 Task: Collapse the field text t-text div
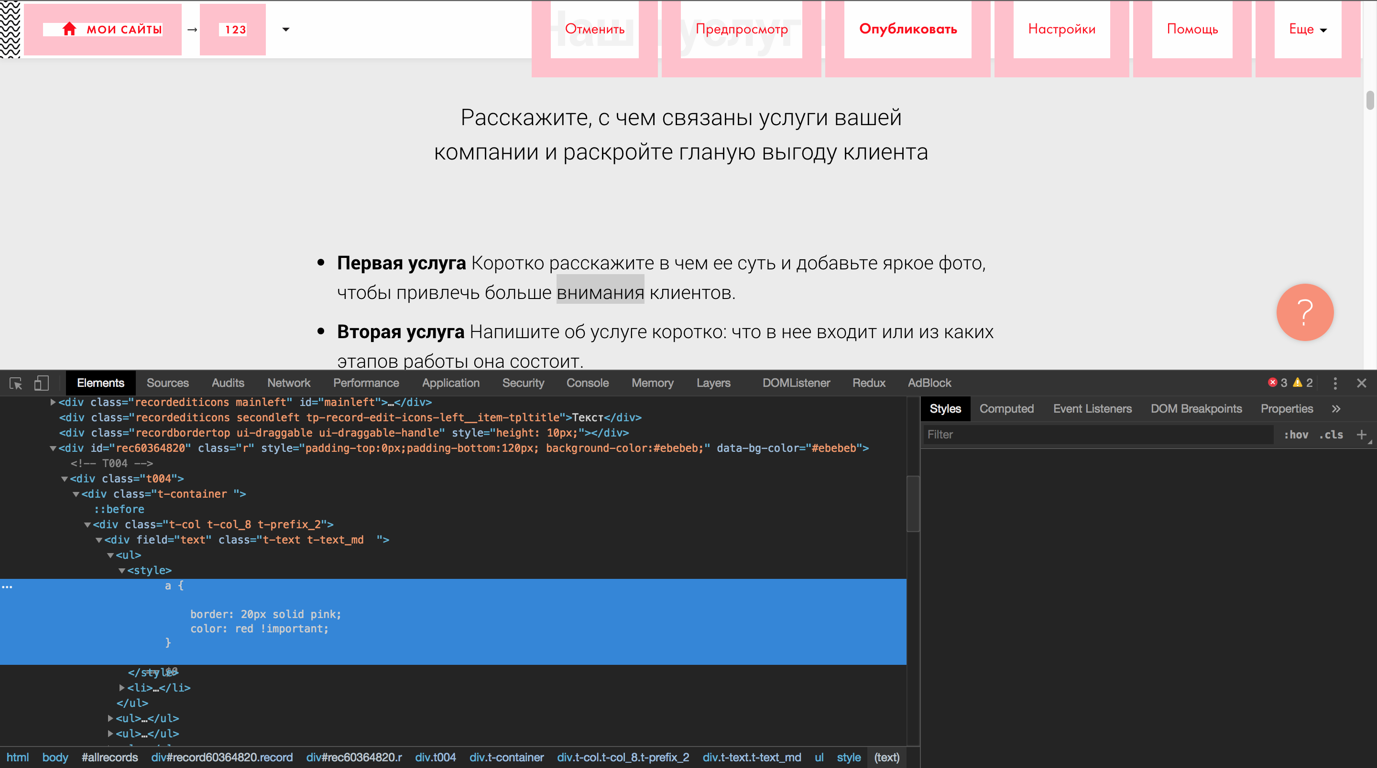99,540
